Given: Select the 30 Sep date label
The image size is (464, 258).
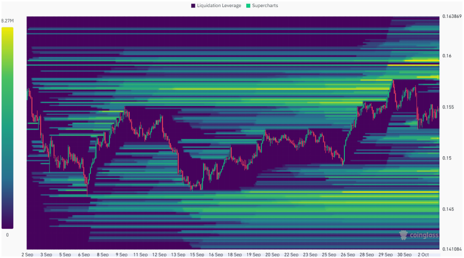Looking at the screenshot, I should (405, 255).
